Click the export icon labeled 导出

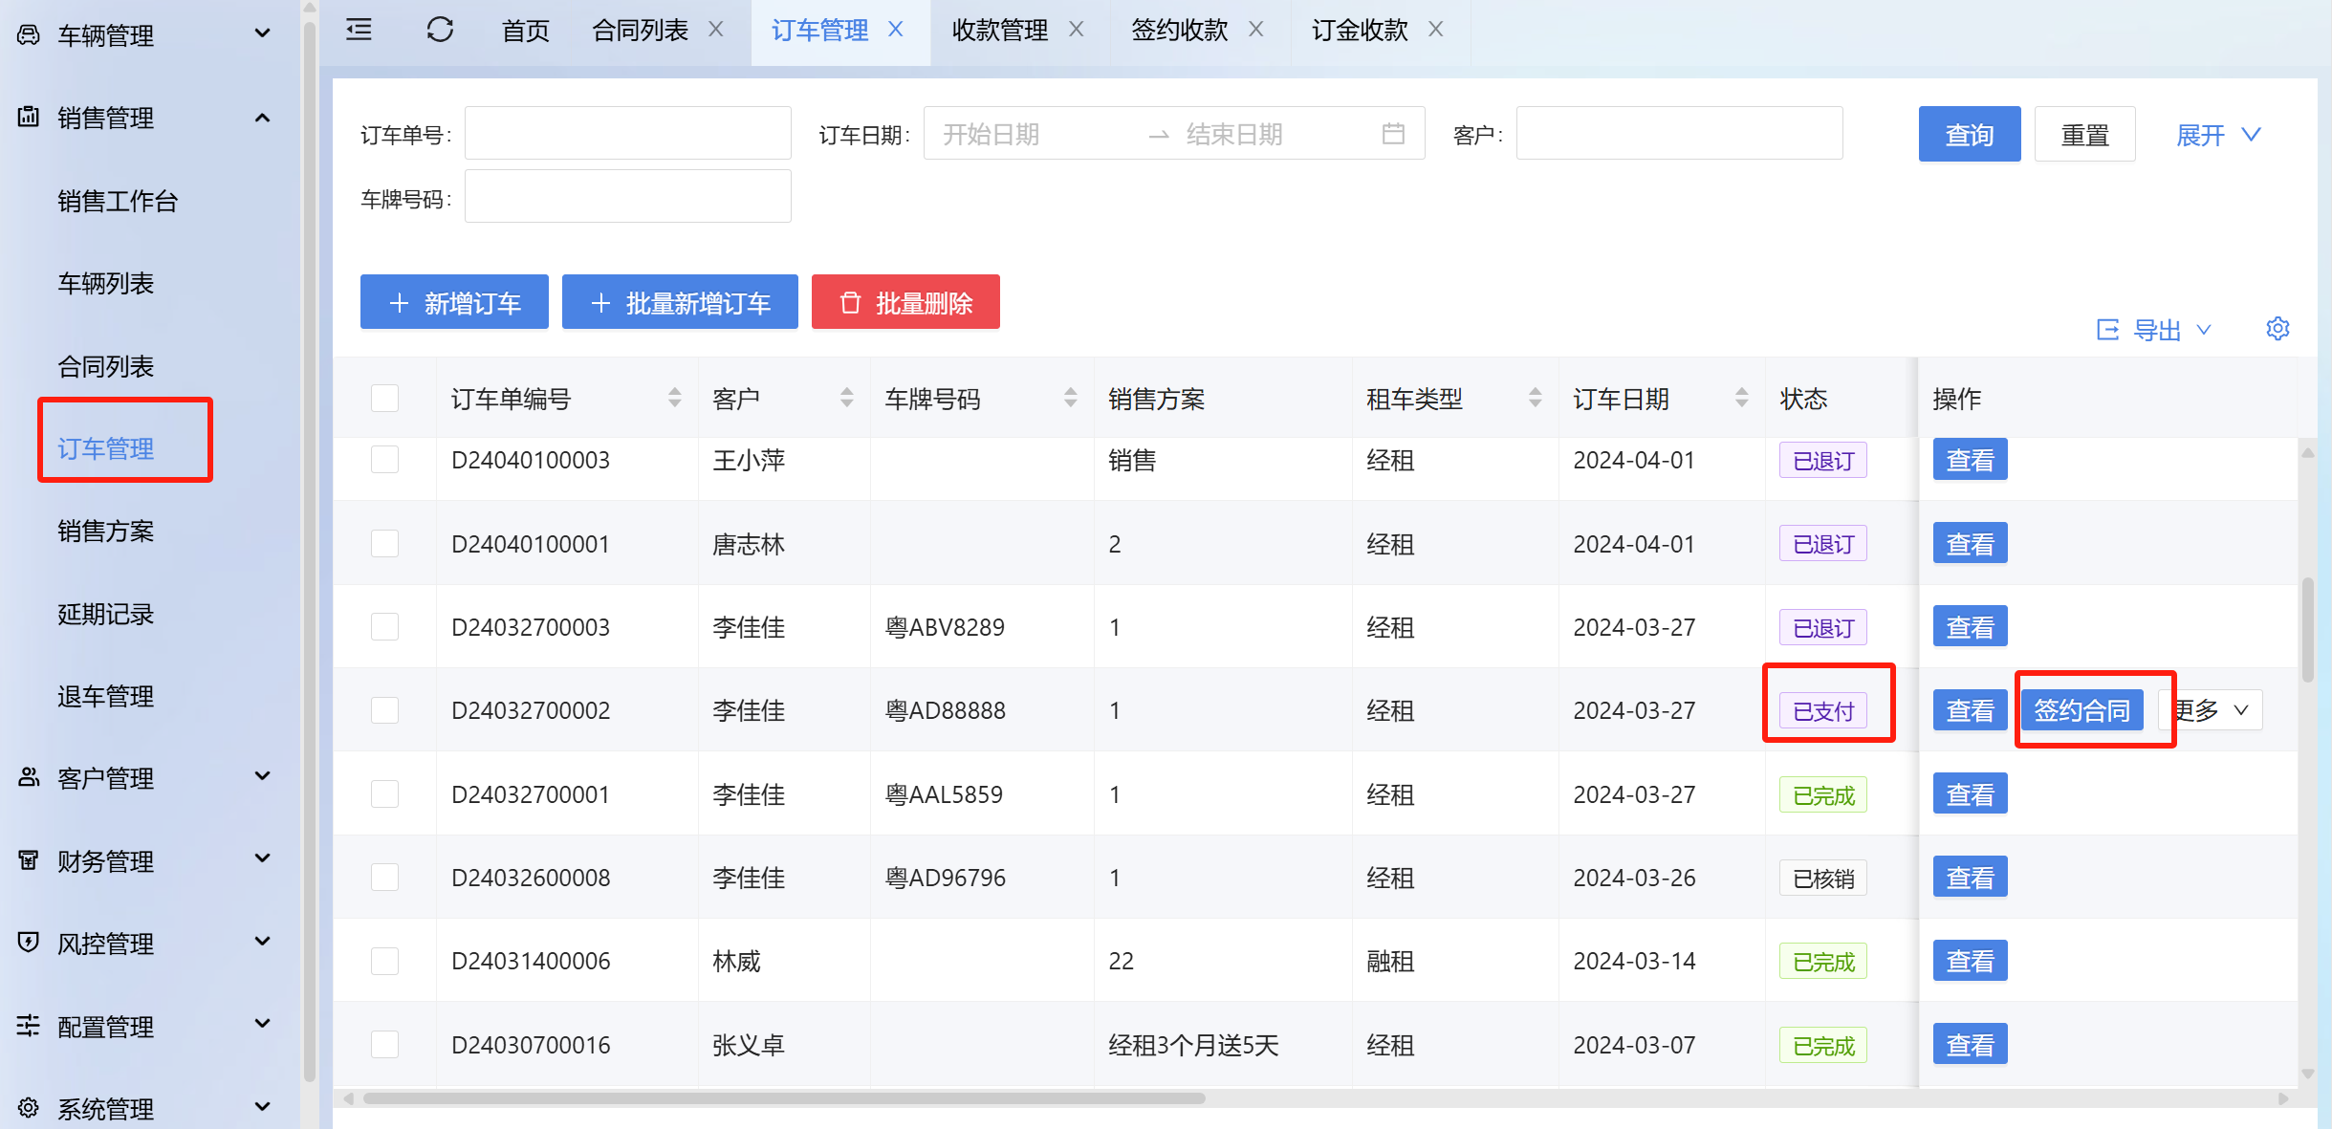[2107, 330]
